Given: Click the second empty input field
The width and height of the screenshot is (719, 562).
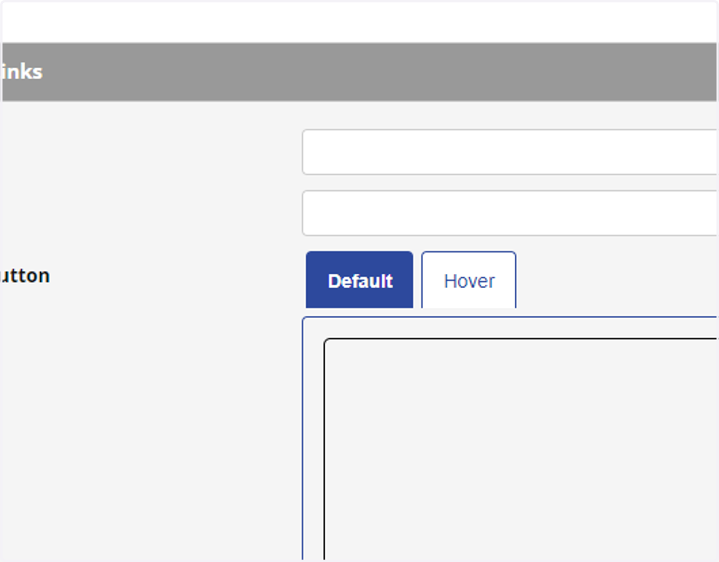Looking at the screenshot, I should pyautogui.click(x=510, y=213).
